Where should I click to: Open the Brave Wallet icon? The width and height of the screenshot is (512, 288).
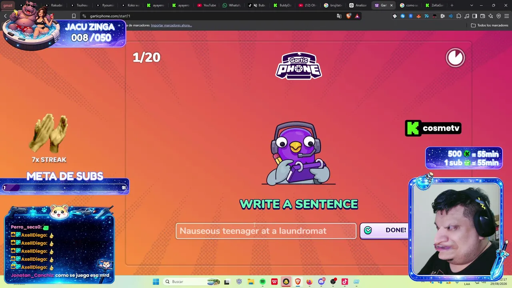click(x=482, y=16)
